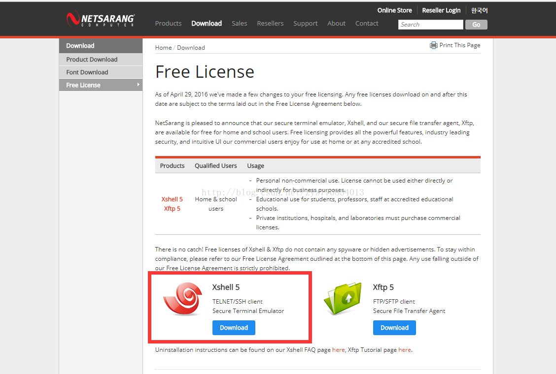This screenshot has height=374, width=556.
Task: Click the Xshell 5 red shell icon
Action: [182, 299]
